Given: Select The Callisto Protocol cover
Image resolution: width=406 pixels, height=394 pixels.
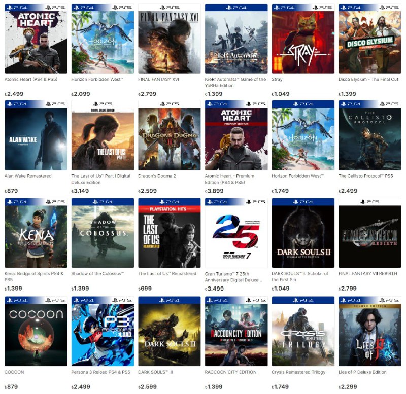Looking at the screenshot, I should point(370,135).
